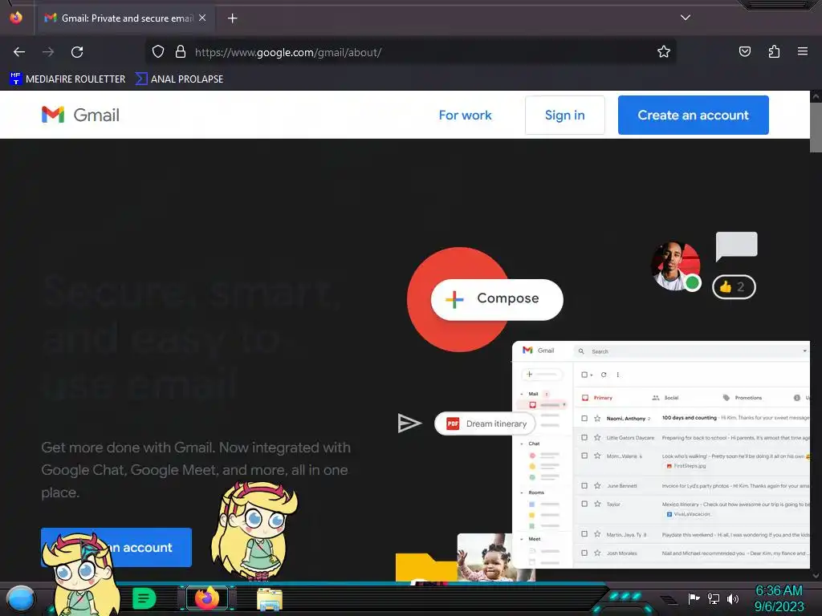Viewport: 822px width, 616px height.
Task: Open the Start menu orb
Action: coord(20,599)
